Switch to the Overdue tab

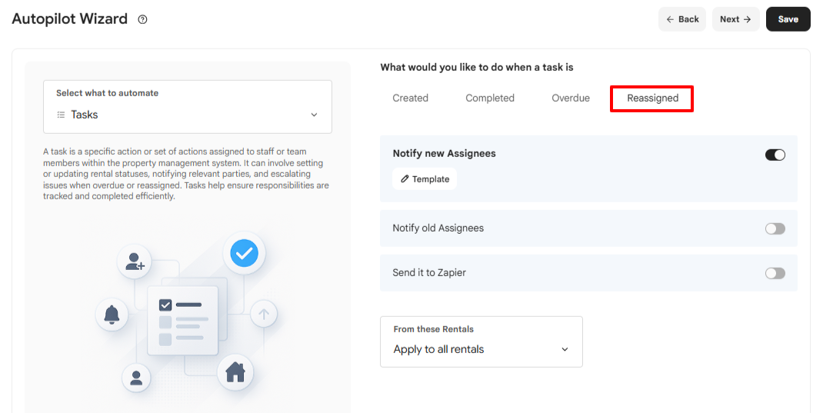tap(571, 98)
